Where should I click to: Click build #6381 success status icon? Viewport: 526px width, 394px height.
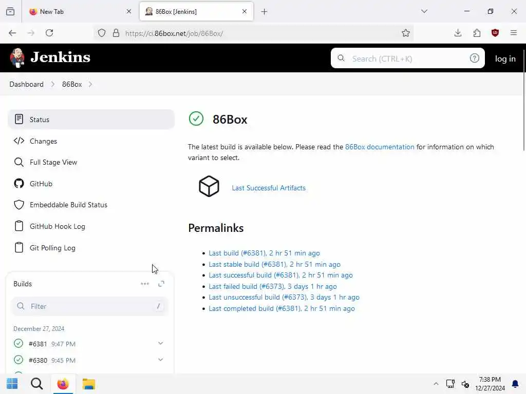(18, 343)
